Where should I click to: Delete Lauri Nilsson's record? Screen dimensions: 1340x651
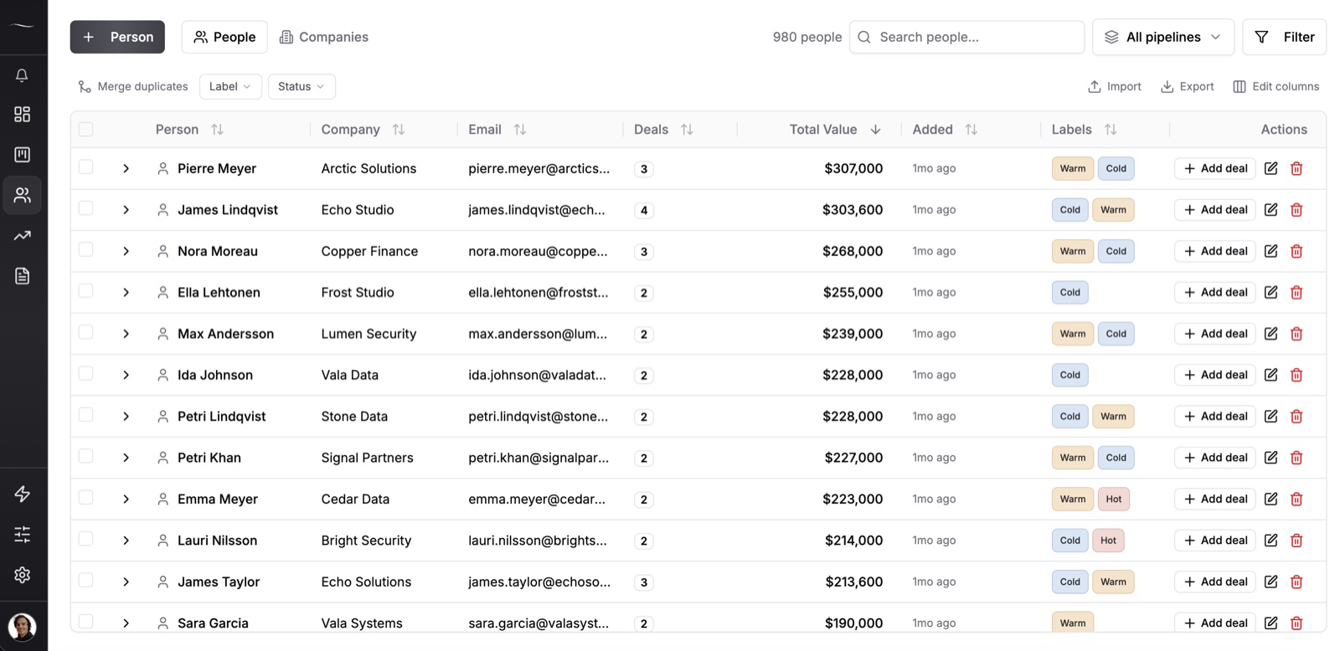1296,541
